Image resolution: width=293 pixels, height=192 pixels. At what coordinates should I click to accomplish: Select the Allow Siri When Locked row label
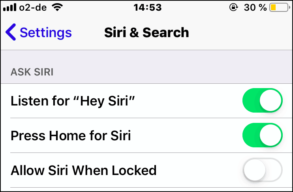point(84,170)
